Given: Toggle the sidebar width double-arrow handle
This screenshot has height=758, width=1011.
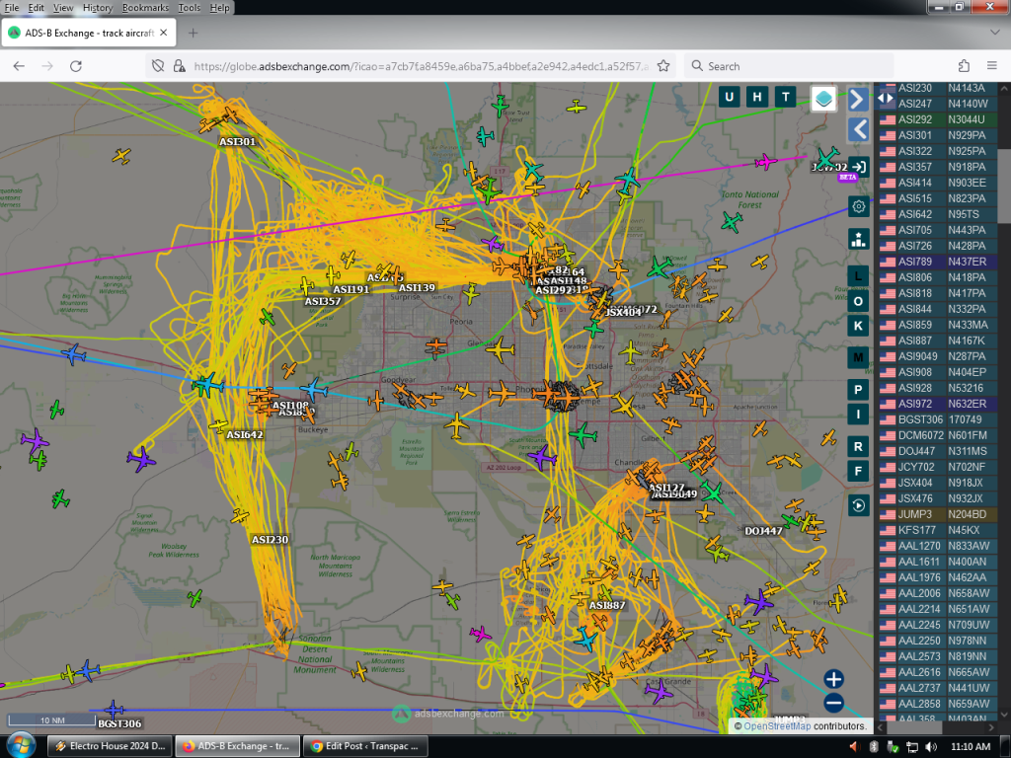Looking at the screenshot, I should pos(886,98).
